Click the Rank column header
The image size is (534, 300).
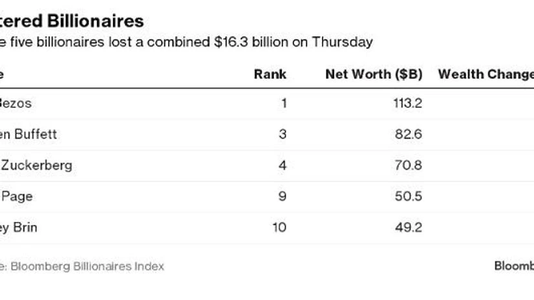pyautogui.click(x=270, y=74)
